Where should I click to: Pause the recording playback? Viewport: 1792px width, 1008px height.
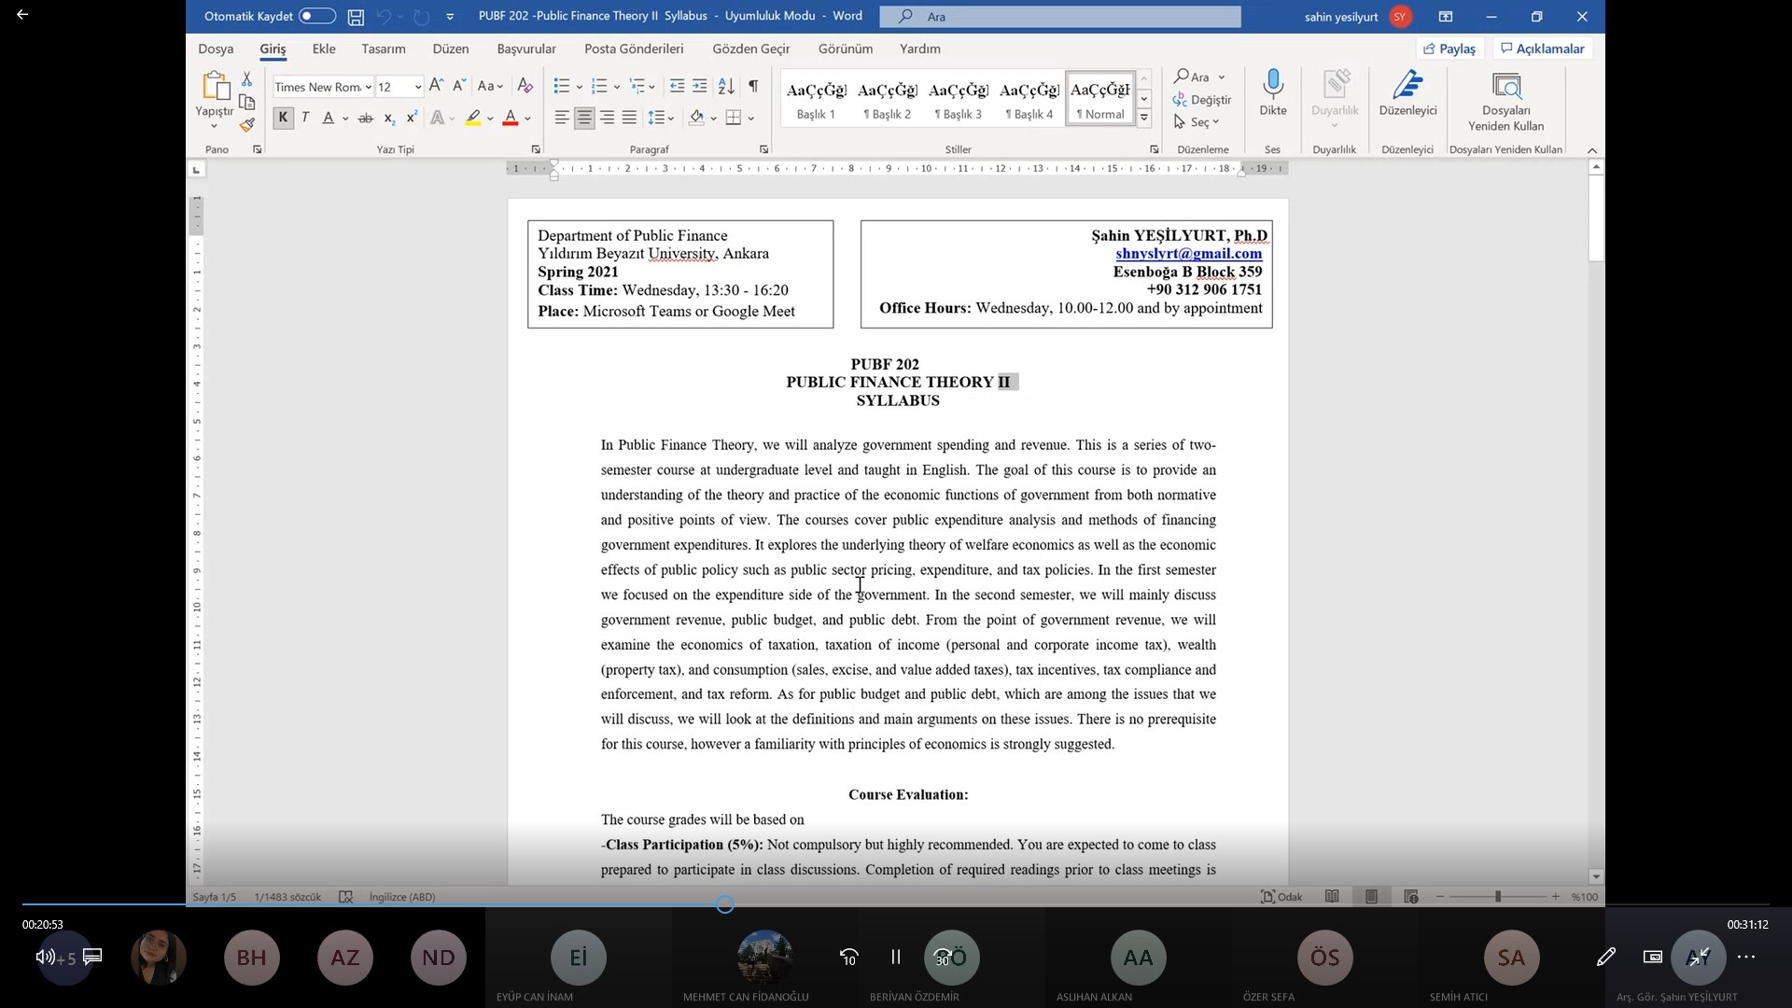[895, 957]
